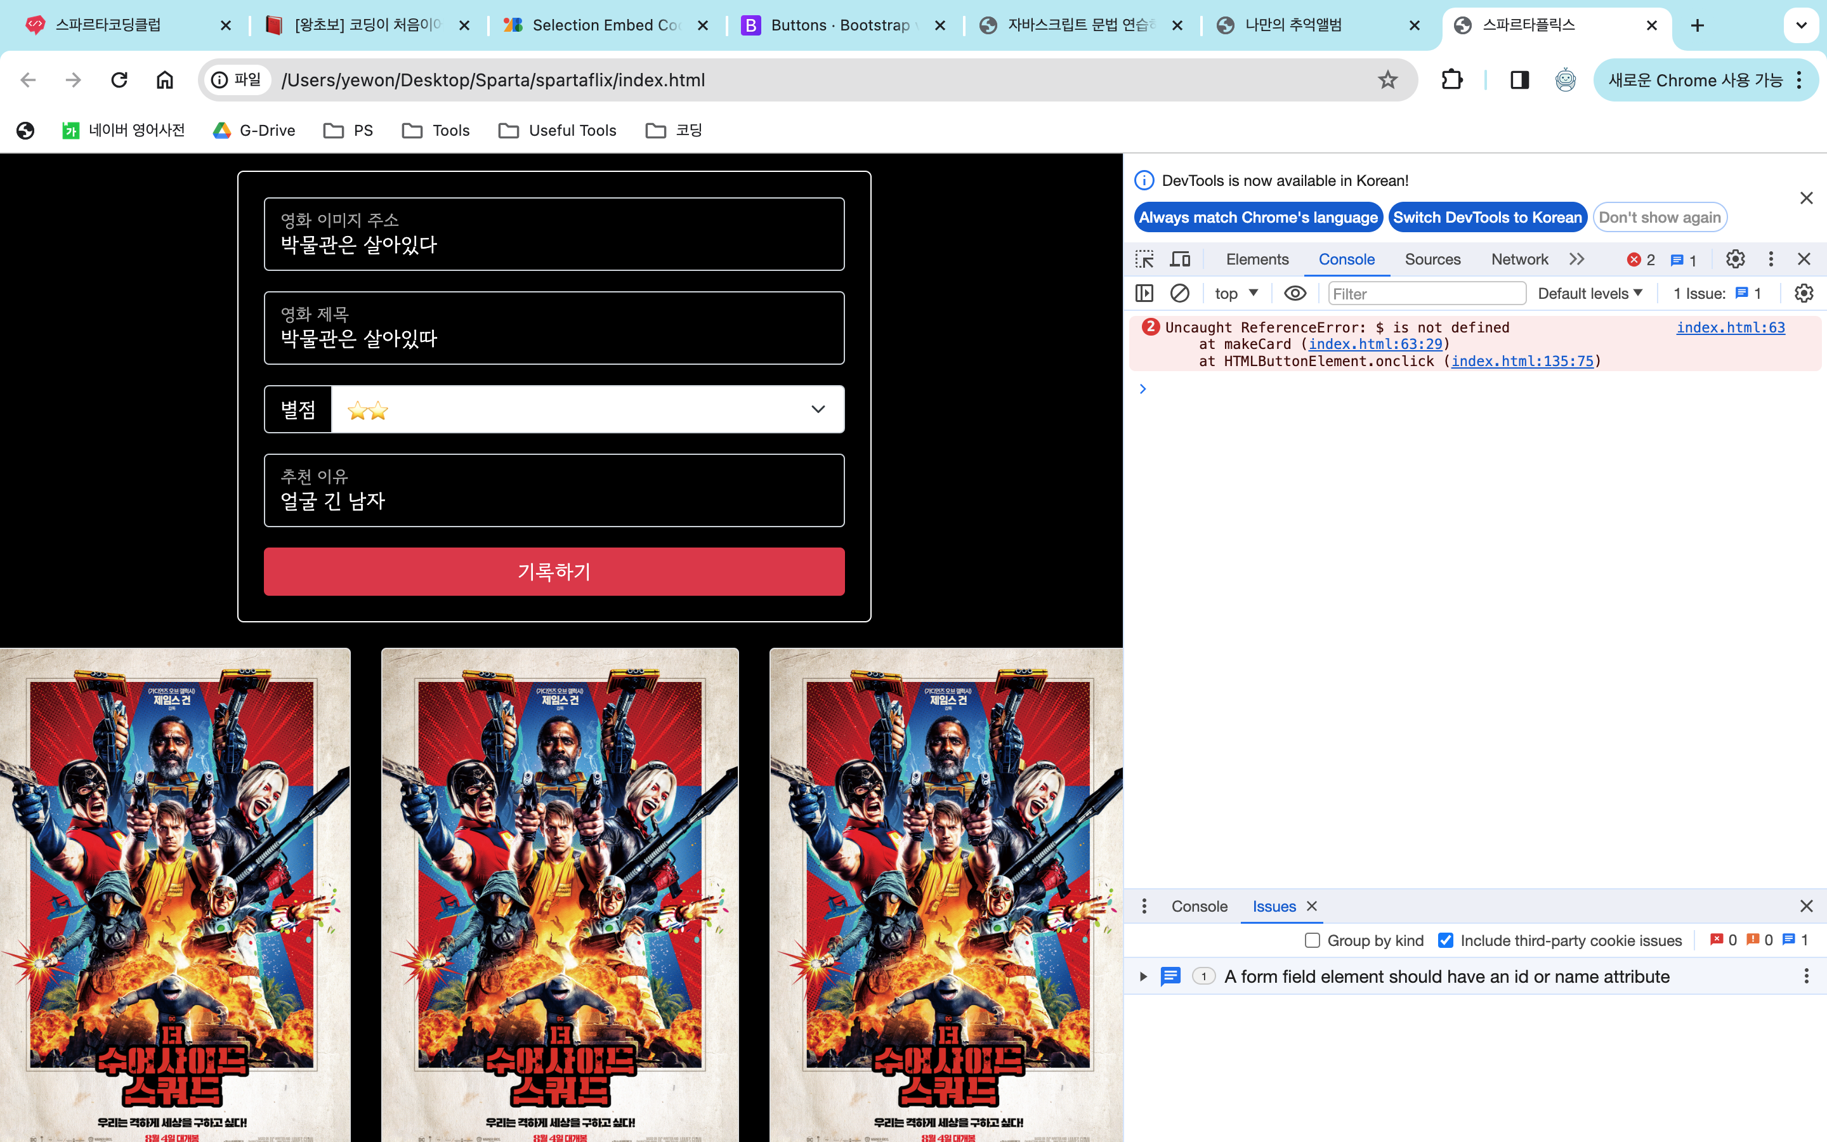Focus the console Filter input box

click(x=1427, y=293)
